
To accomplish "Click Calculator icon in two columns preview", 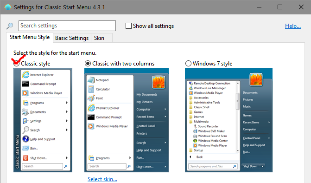I will tap(91, 89).
